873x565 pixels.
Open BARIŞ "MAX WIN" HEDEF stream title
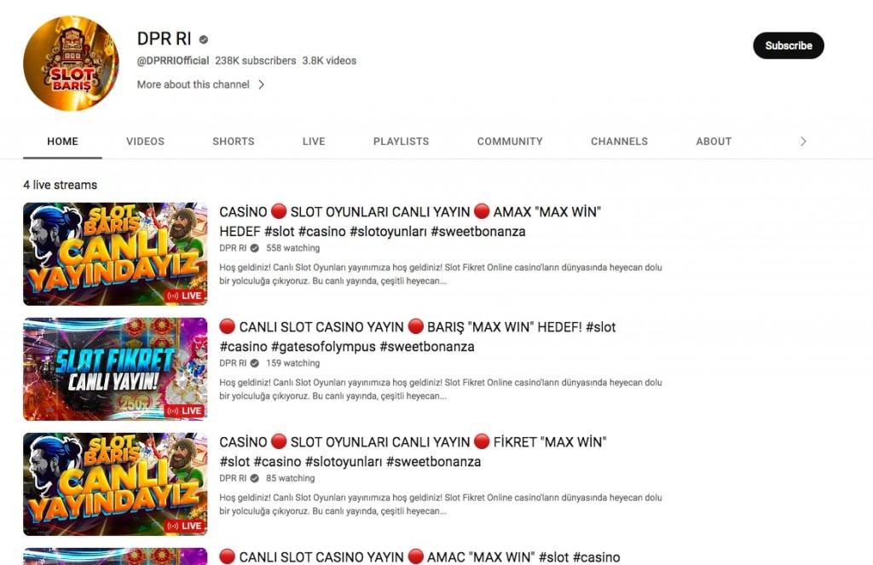pyautogui.click(x=418, y=337)
